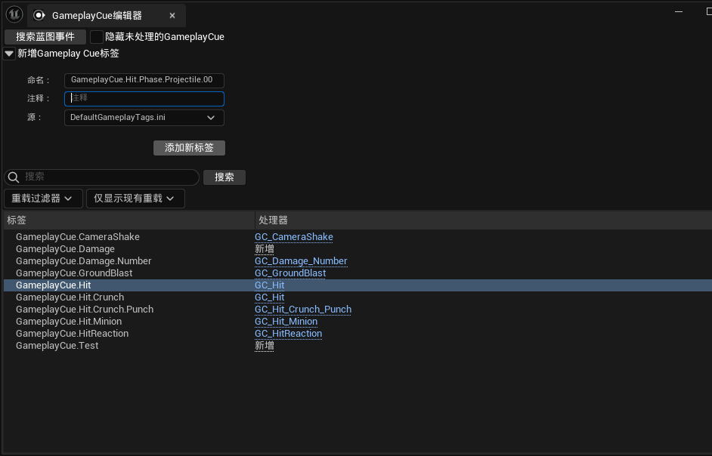Viewport: 712px width, 456px height.
Task: Select the GameplayCue编辑器 tab
Action: click(107, 15)
